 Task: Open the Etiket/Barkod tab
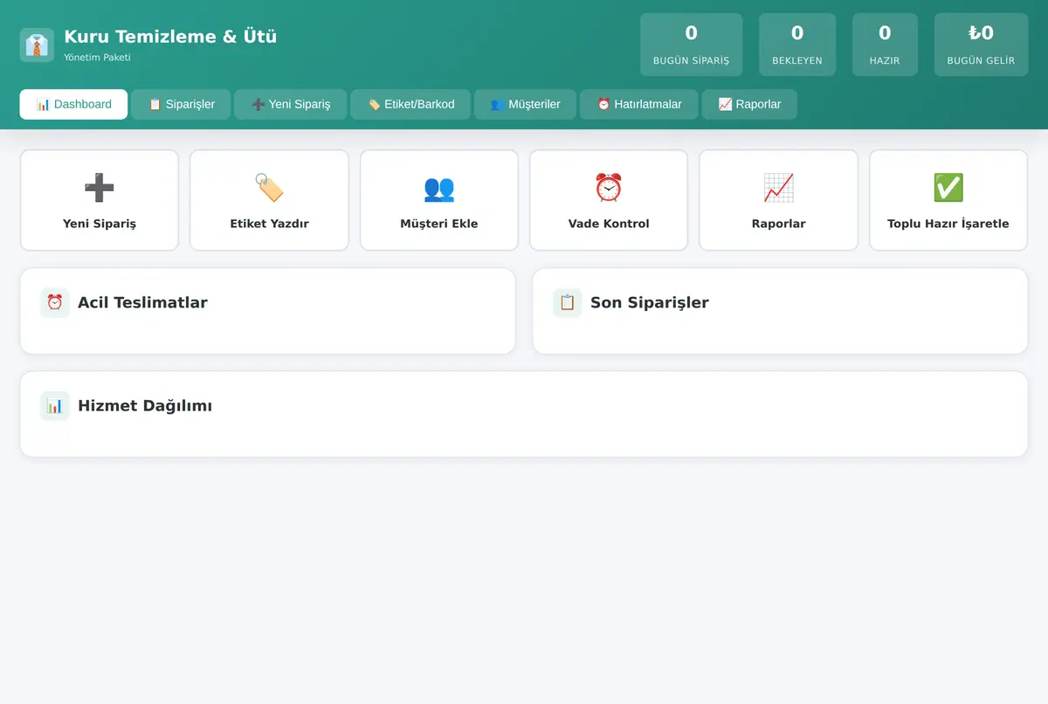410,104
